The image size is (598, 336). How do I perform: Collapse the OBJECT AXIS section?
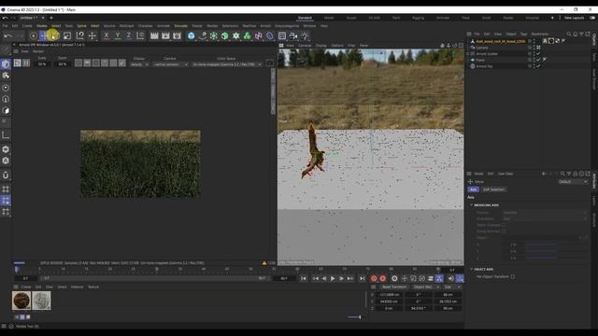471,269
